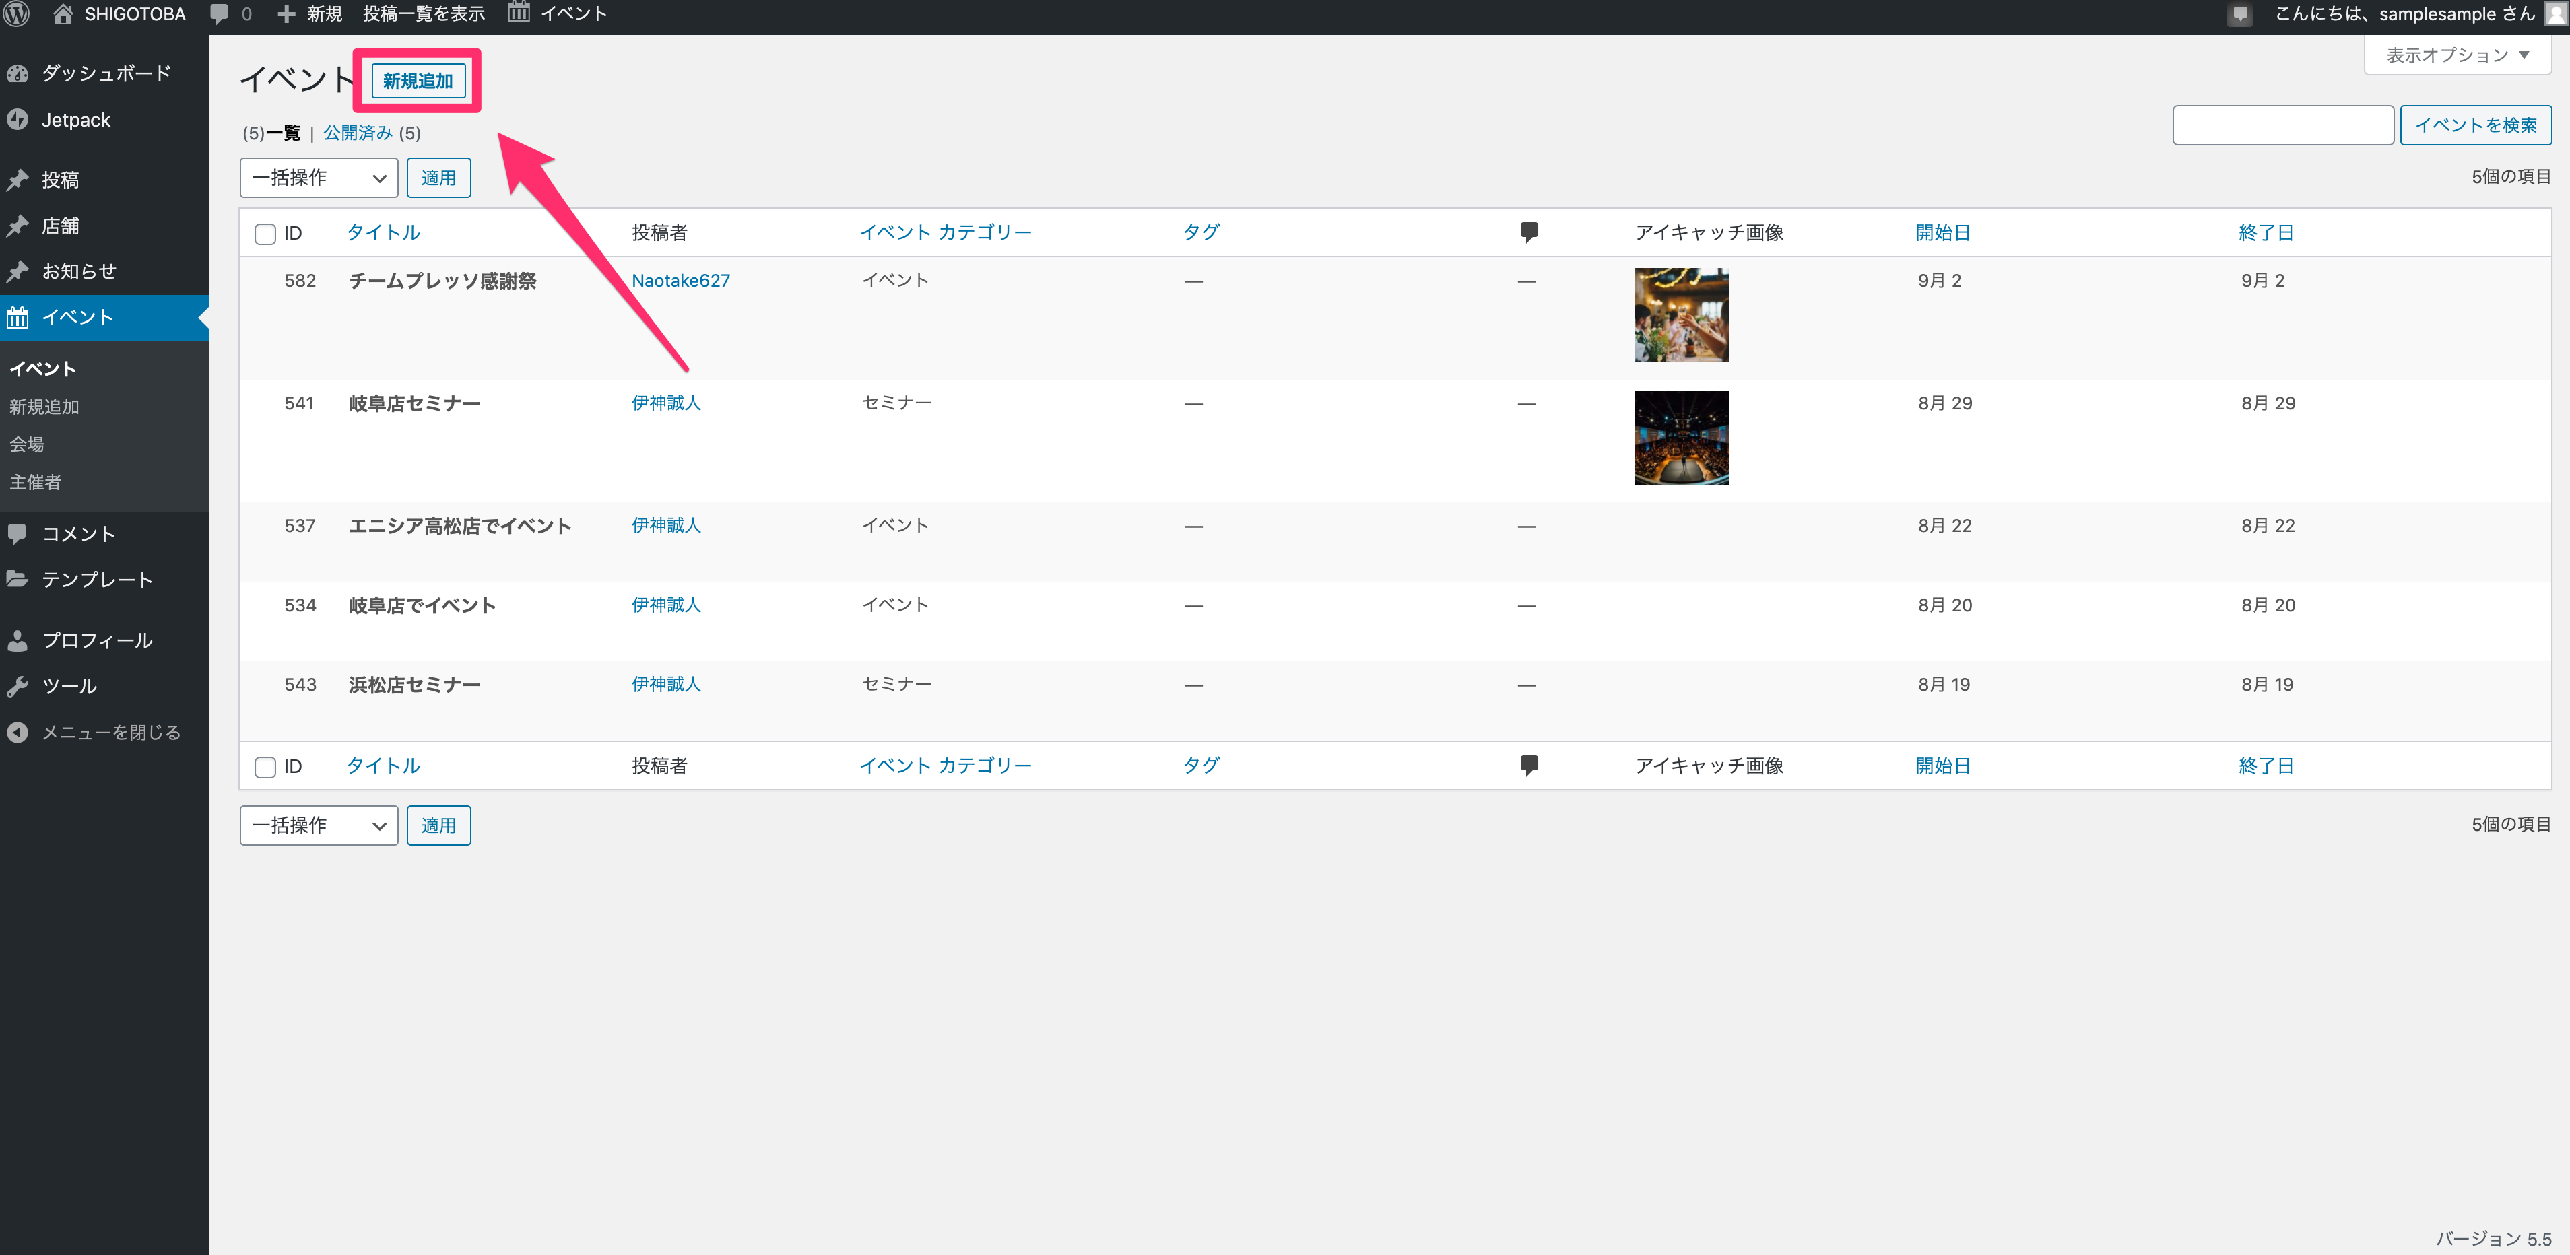The width and height of the screenshot is (2570, 1255).
Task: Tick the select-all checkbox in header
Action: pyautogui.click(x=265, y=234)
